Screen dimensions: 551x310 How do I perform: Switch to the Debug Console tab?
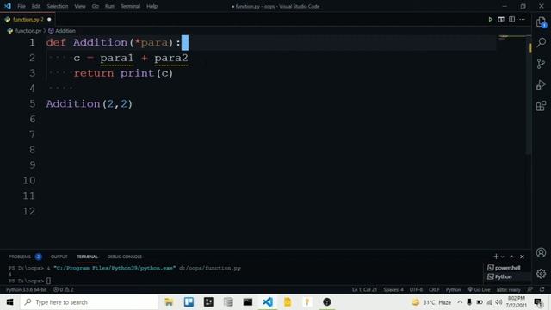[124, 257]
